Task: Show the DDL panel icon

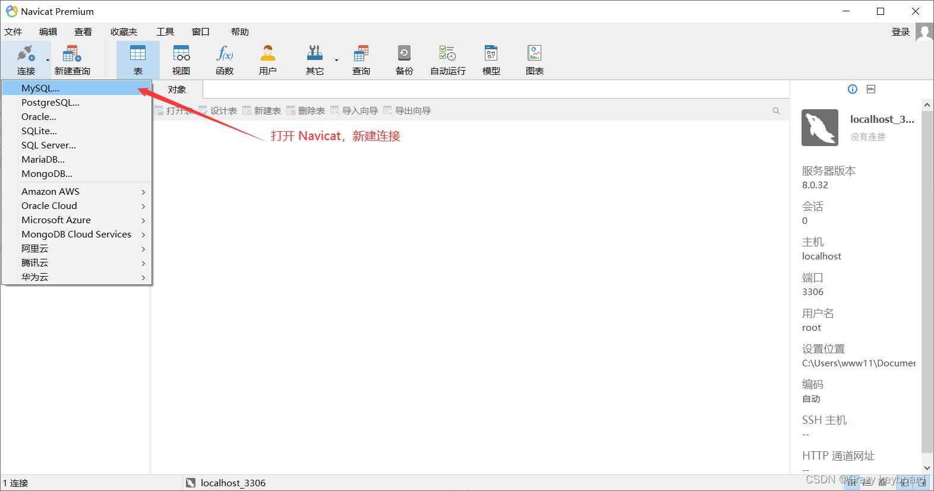Action: click(871, 89)
